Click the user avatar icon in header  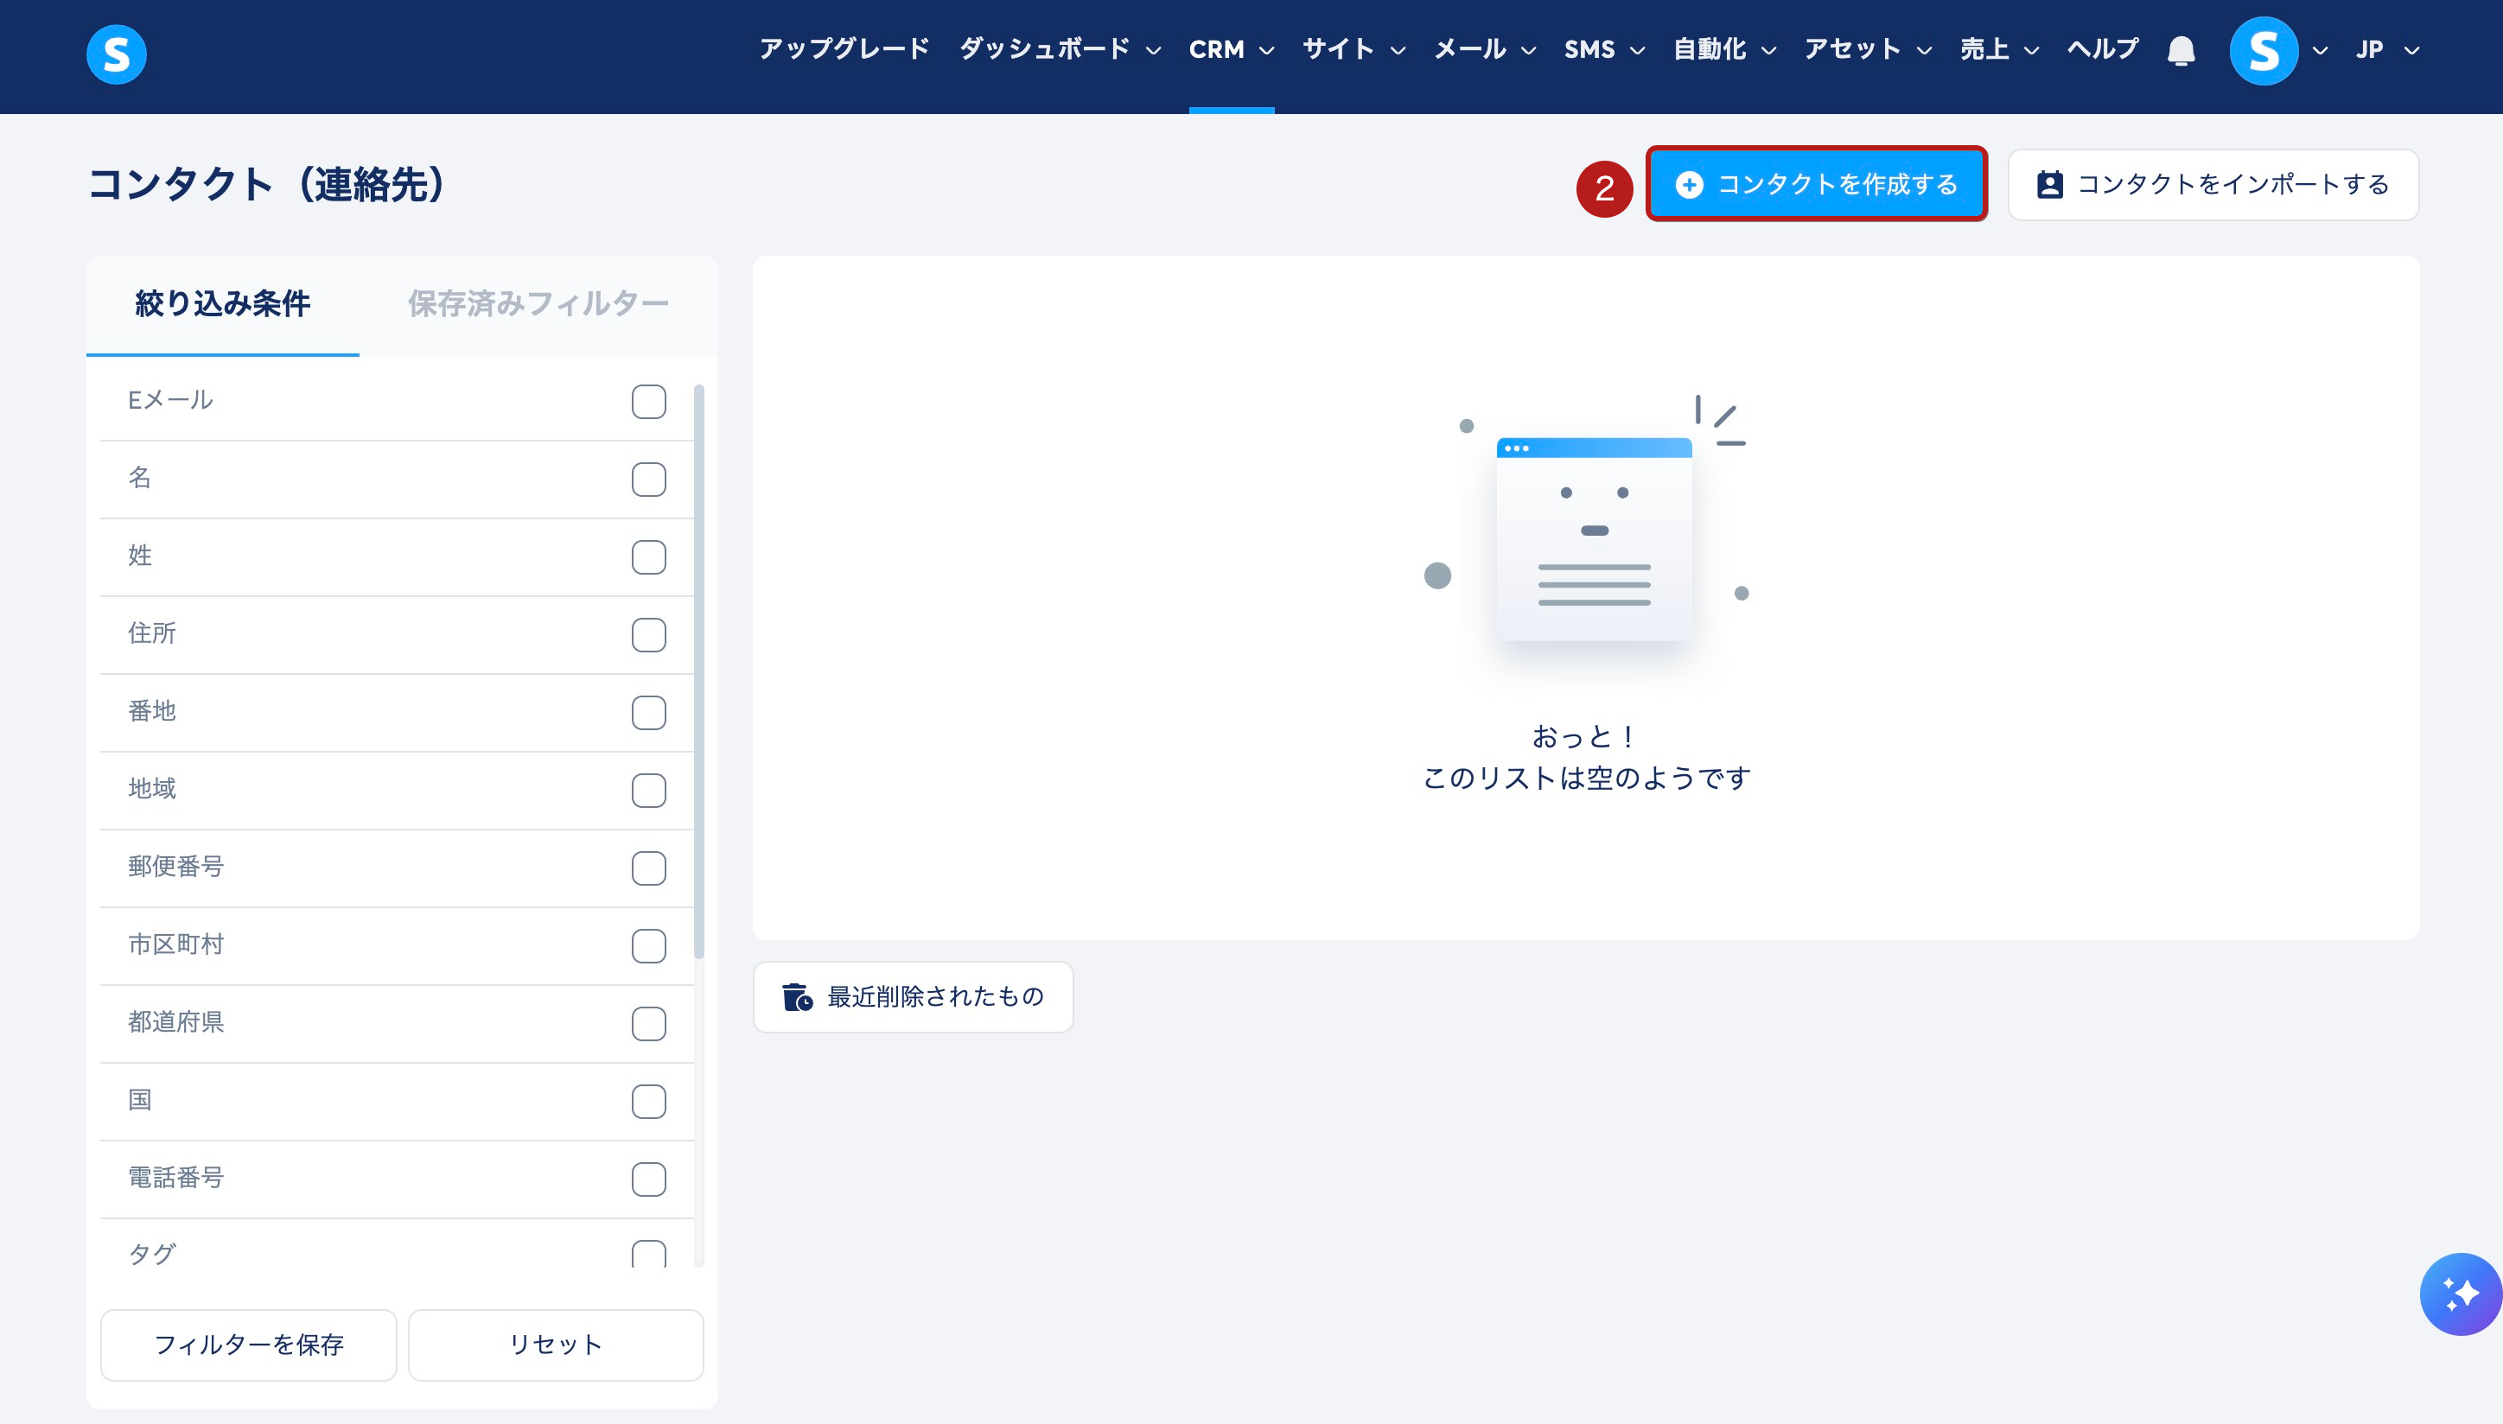click(x=2263, y=51)
